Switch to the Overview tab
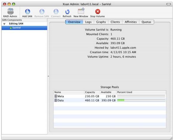Viewport: 173px width, 140px height. click(x=74, y=22)
